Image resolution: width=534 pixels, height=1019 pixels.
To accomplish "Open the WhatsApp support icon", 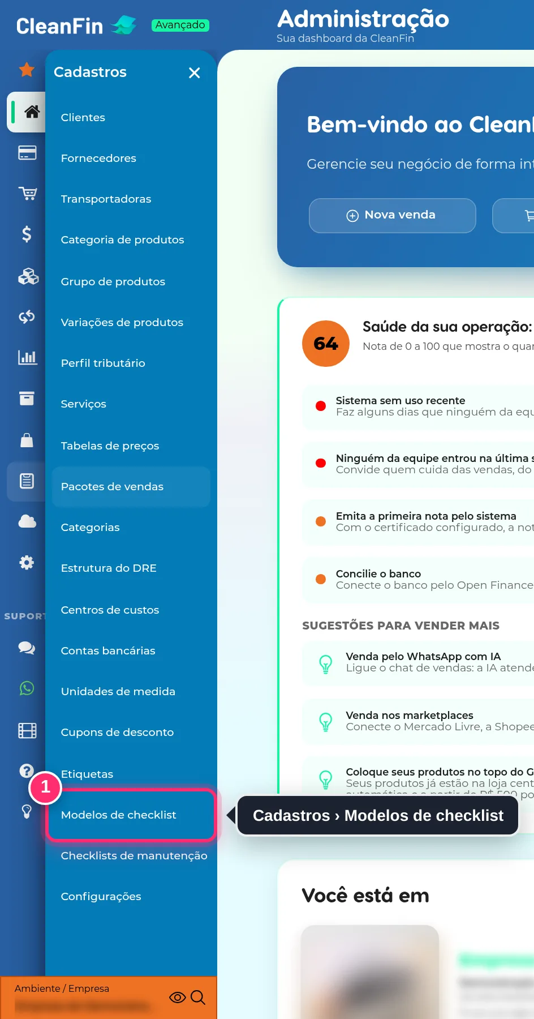I will point(27,688).
